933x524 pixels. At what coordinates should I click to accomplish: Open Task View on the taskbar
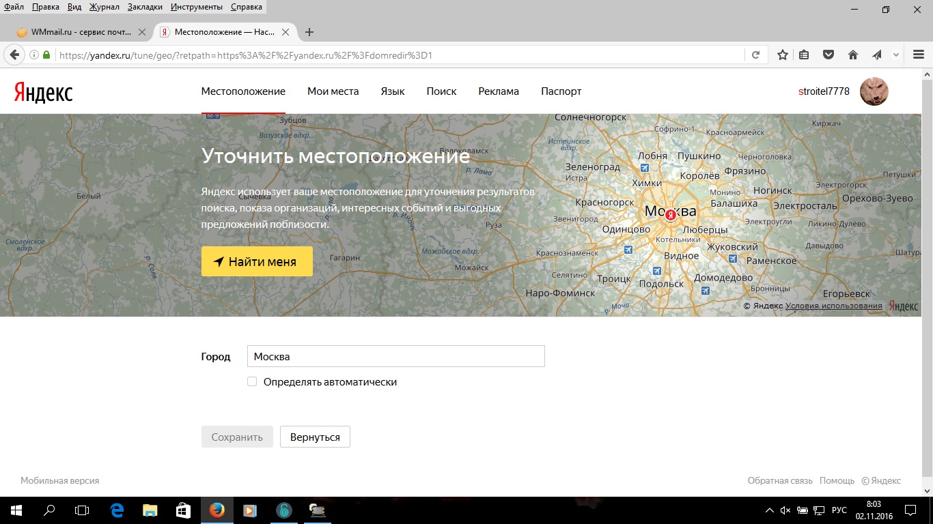coord(82,510)
